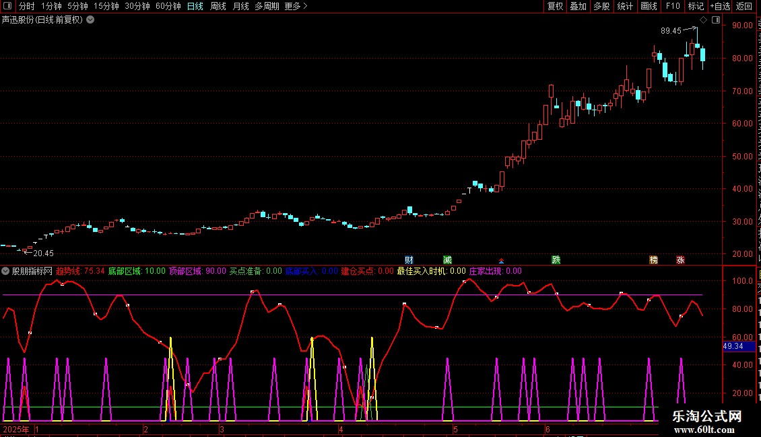The height and width of the screenshot is (437, 761).
Task: Click the red 涨 marker icon
Action: pyautogui.click(x=680, y=260)
